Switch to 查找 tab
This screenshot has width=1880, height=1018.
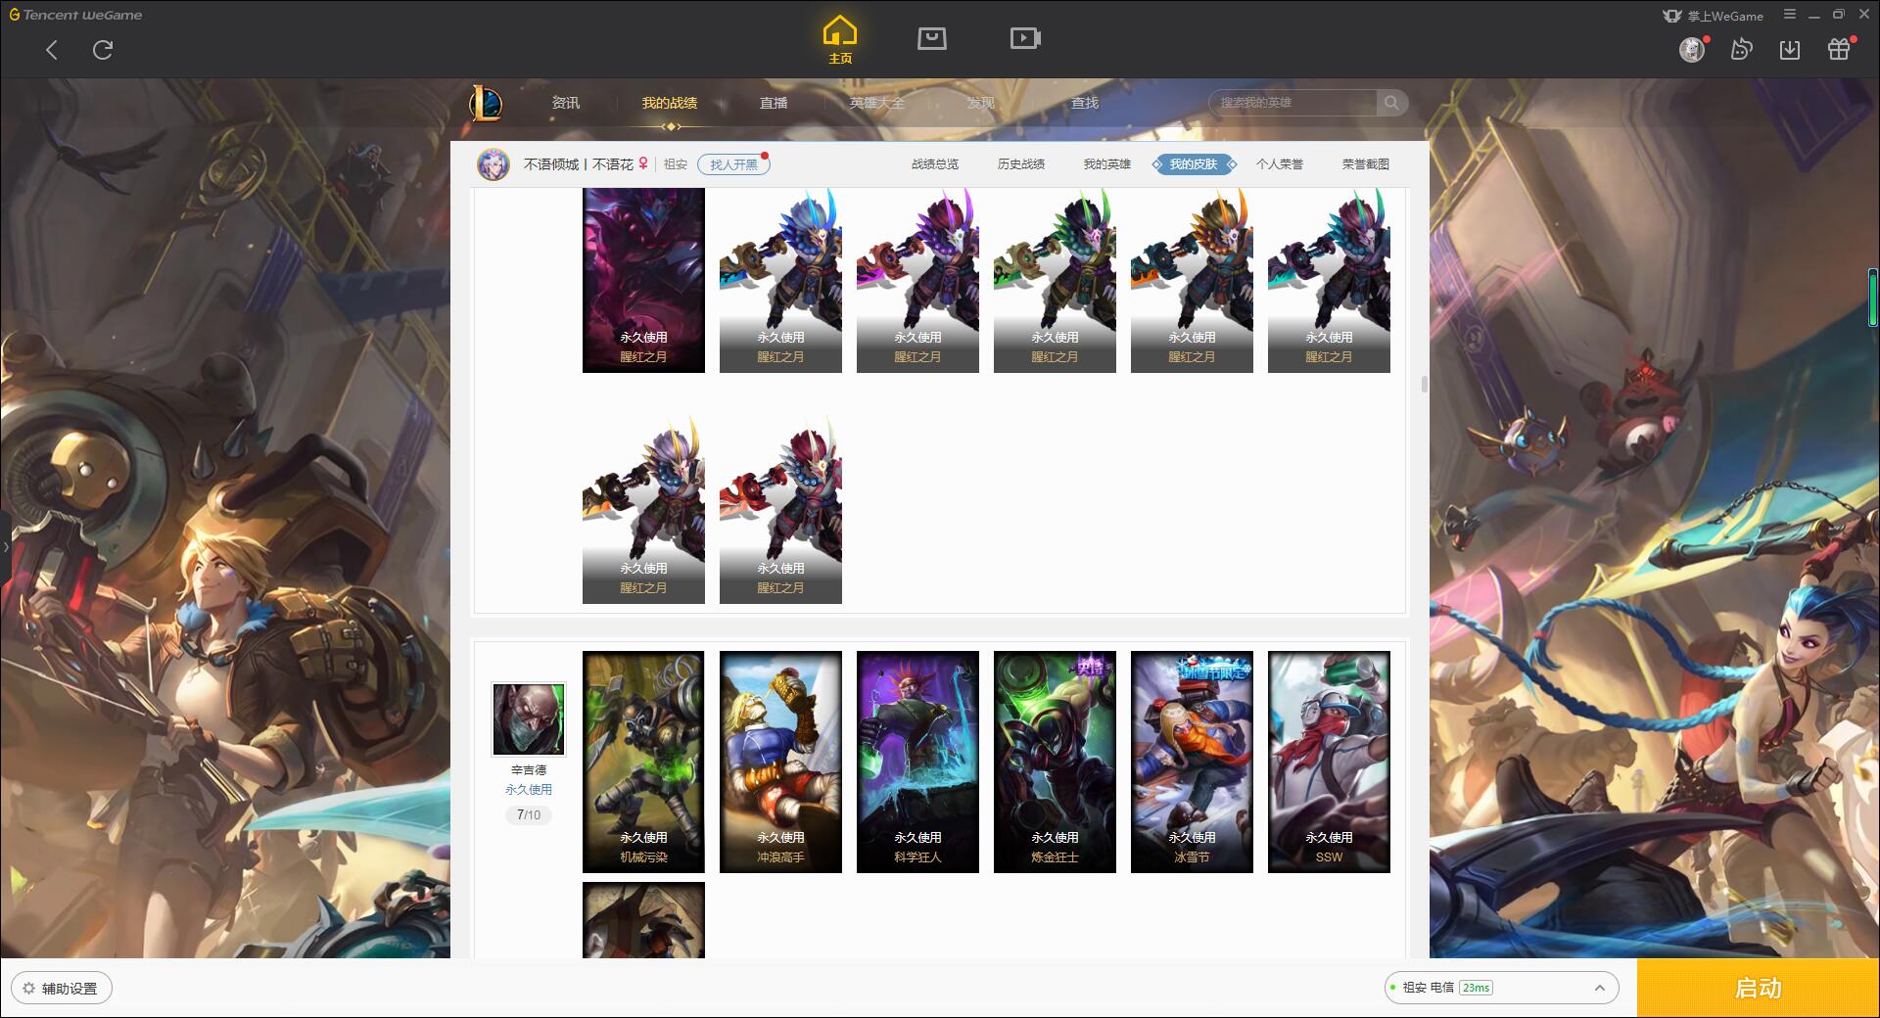coord(1085,103)
